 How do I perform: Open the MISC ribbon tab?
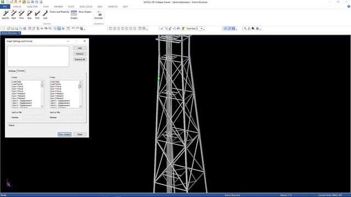[x=100, y=7]
